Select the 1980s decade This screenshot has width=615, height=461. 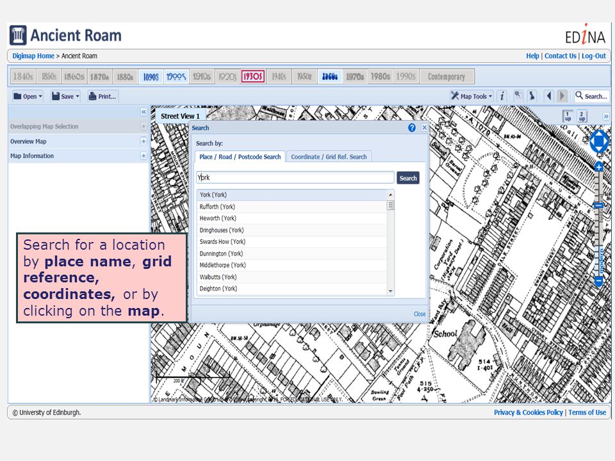point(381,76)
